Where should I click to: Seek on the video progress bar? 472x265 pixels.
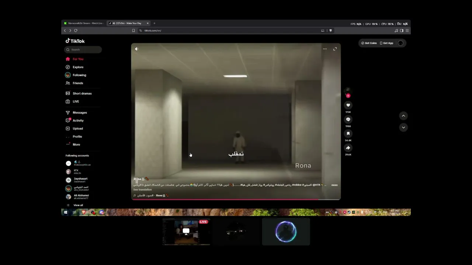[236, 199]
